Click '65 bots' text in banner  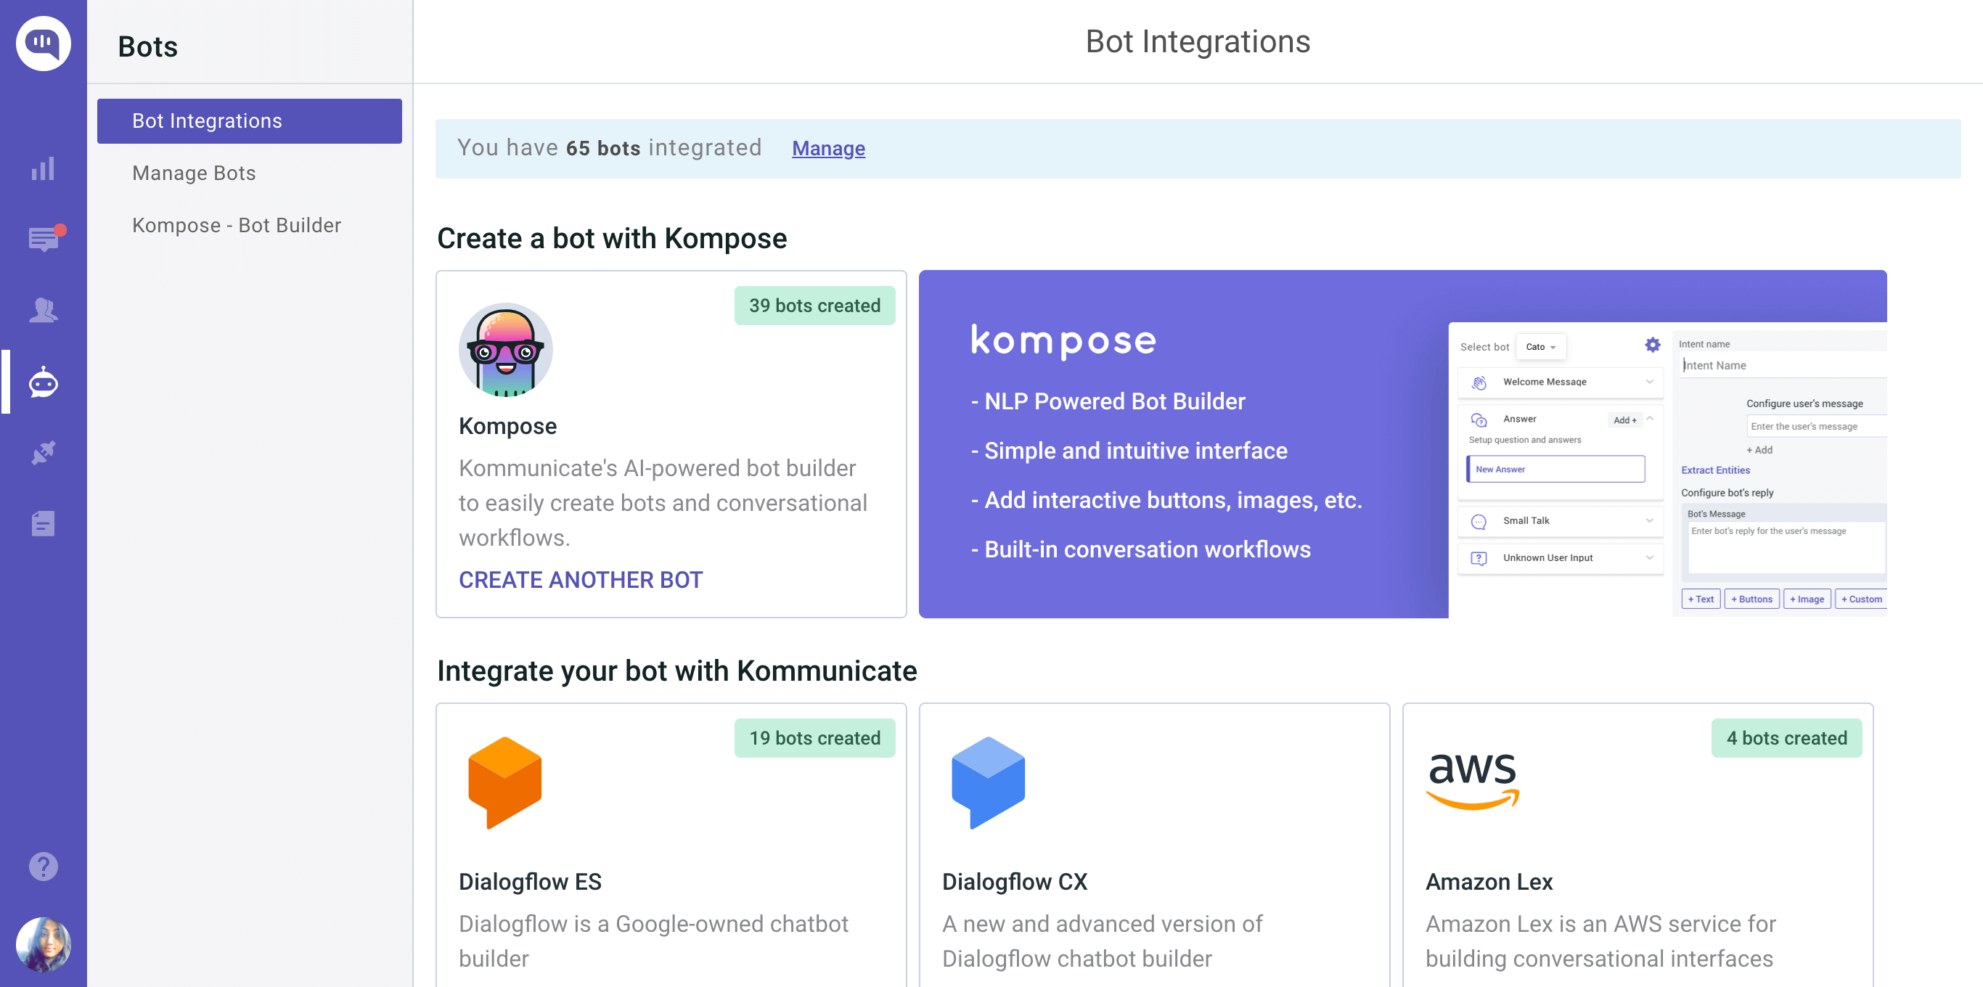pyautogui.click(x=603, y=148)
